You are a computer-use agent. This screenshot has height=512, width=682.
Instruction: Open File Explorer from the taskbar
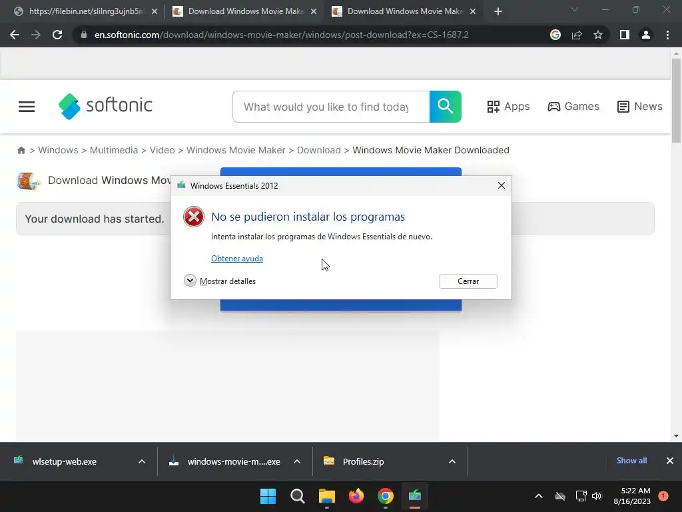pos(326,496)
